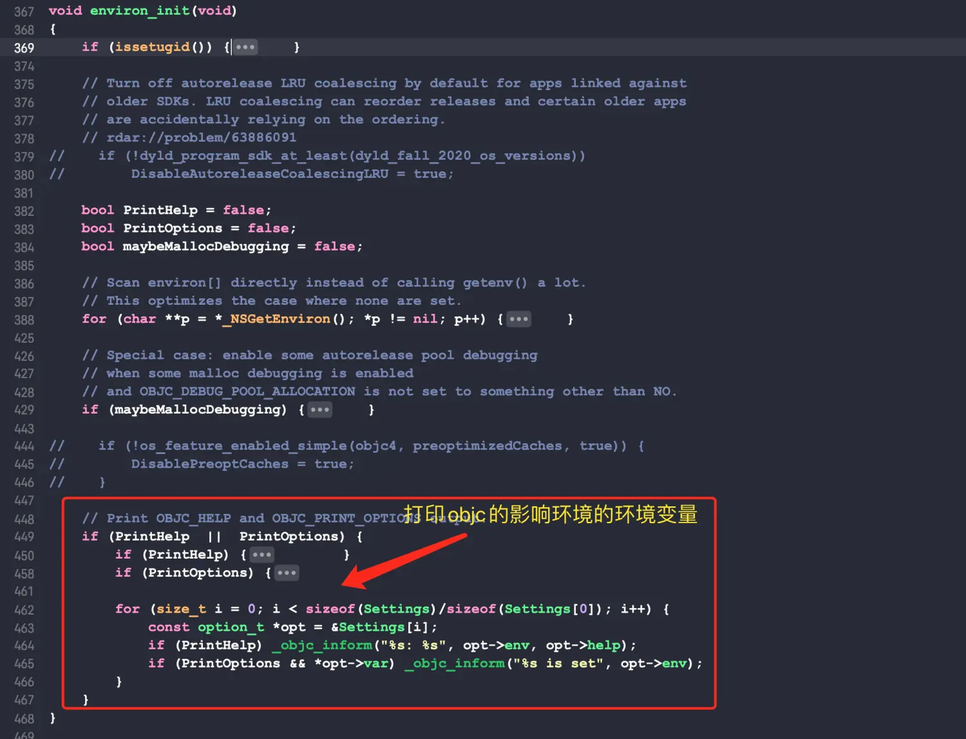This screenshot has height=739, width=966.
Task: Click dyld_program_sdk_at_least in commented line 379
Action: 243,156
